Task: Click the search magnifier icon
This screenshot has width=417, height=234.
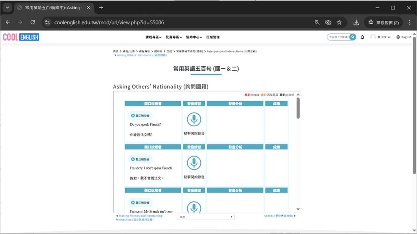Action: point(353,37)
